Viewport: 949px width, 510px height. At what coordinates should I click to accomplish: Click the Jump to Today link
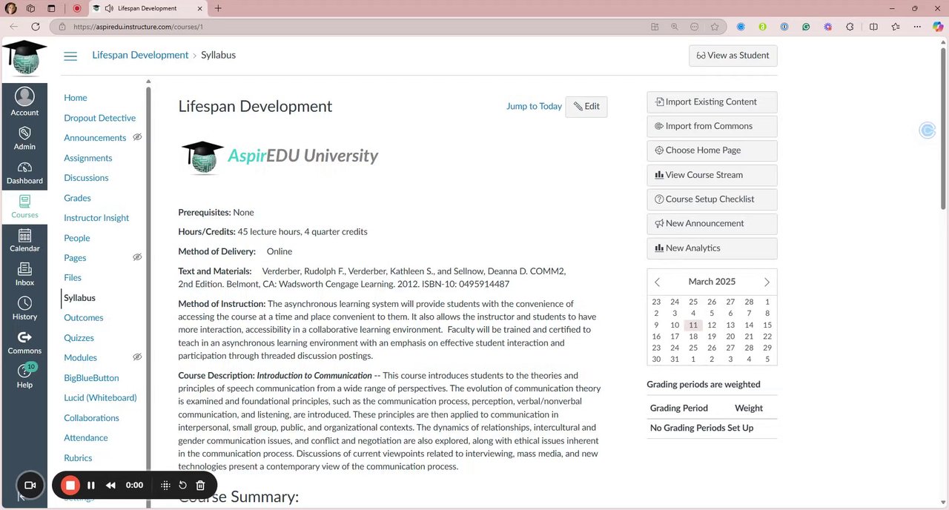coord(534,107)
